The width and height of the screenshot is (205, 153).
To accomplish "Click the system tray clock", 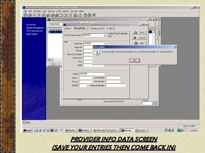I will coord(193,131).
